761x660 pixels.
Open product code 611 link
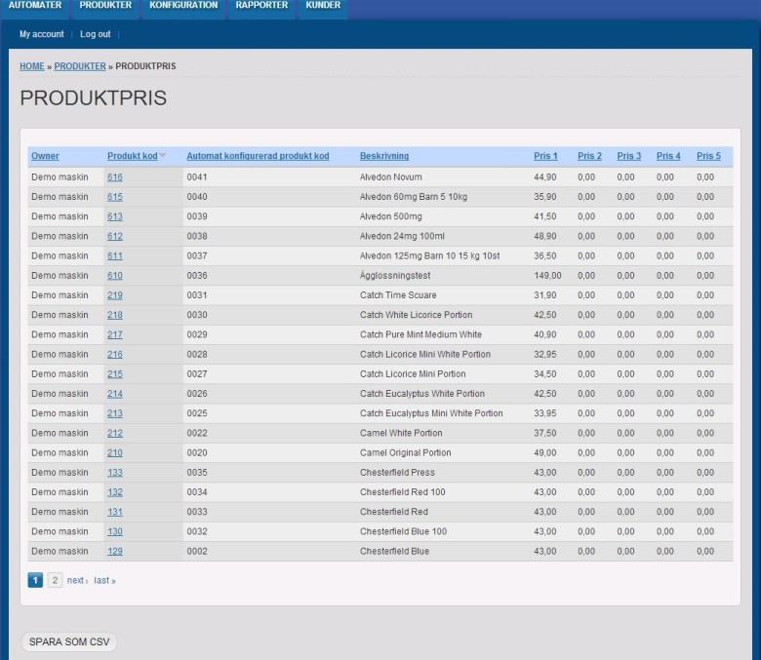(115, 256)
